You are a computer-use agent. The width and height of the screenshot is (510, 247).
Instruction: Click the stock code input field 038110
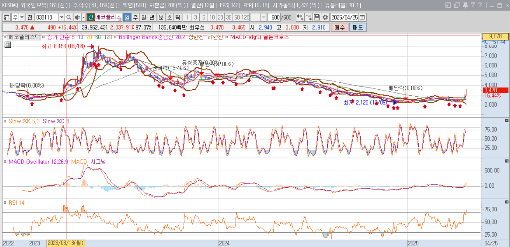point(47,17)
